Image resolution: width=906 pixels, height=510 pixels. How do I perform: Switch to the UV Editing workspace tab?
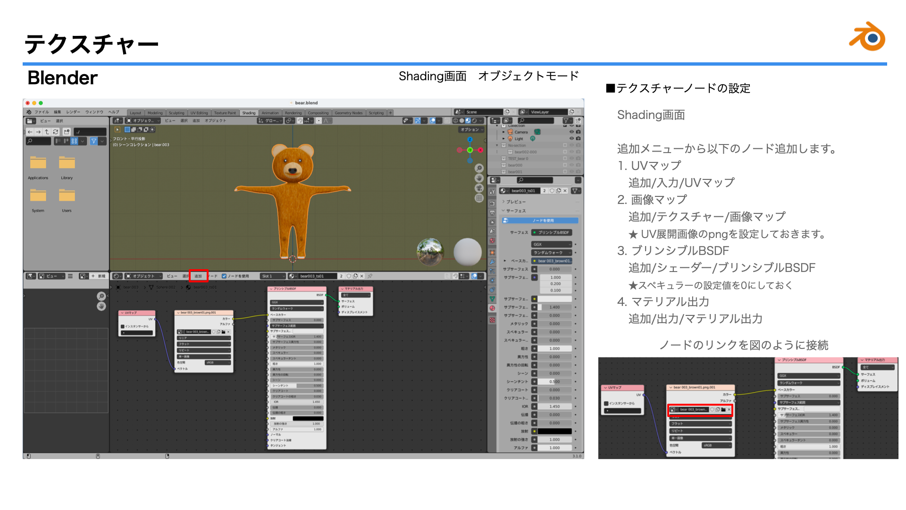click(199, 113)
